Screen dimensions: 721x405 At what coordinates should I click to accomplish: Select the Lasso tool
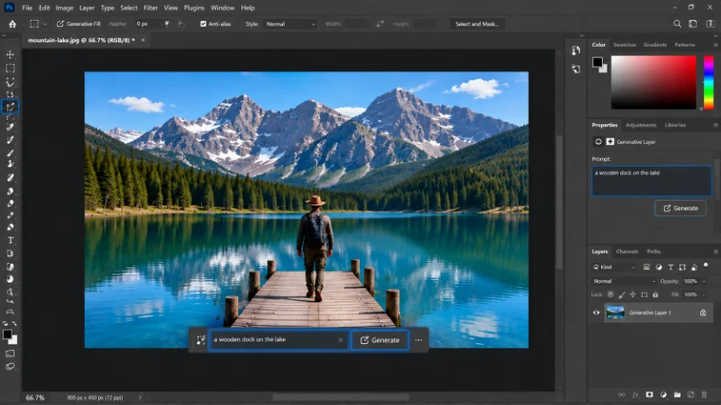[x=10, y=82]
